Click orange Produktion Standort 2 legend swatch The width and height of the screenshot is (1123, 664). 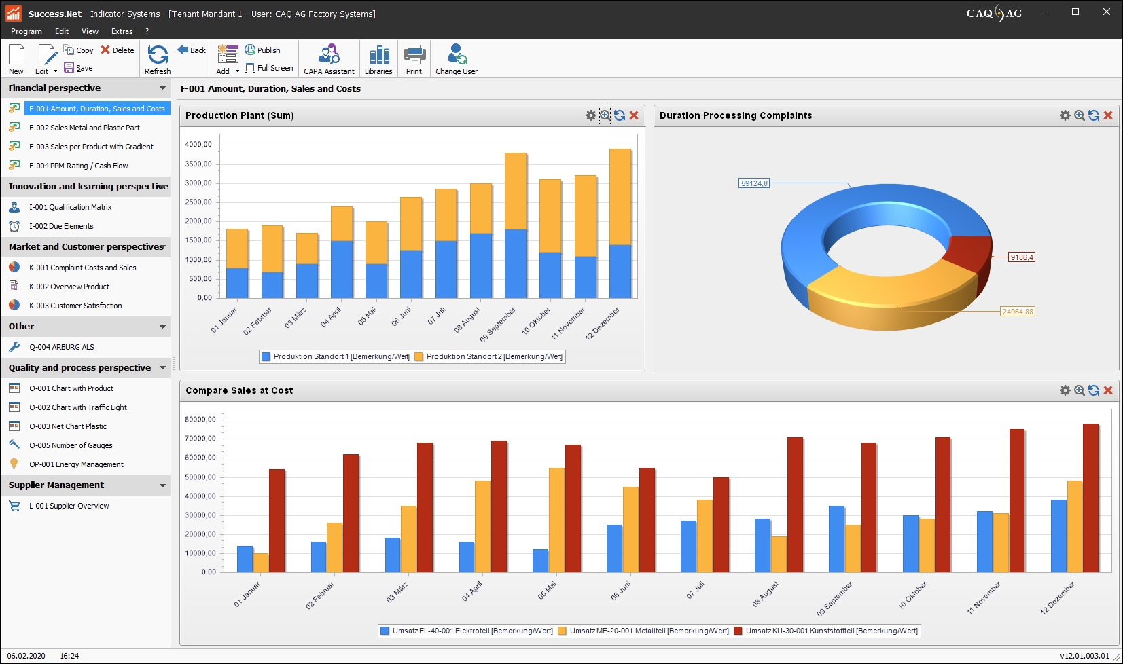point(419,357)
